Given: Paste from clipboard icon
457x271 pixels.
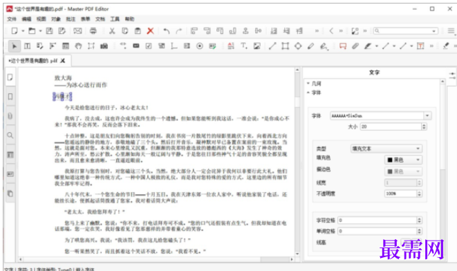Looking at the screenshot, I should (x=138, y=31).
